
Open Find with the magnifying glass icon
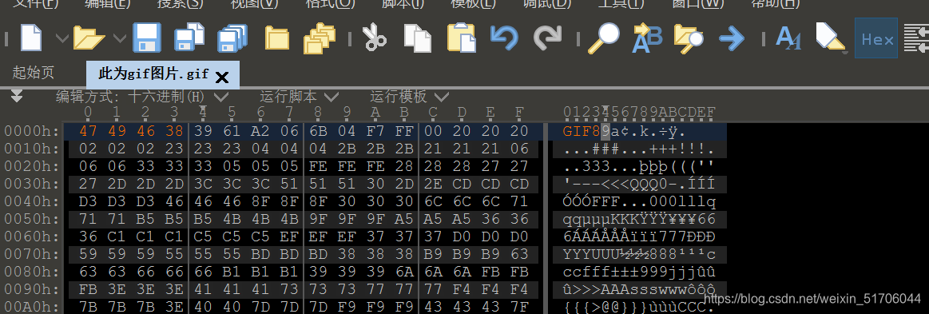click(x=604, y=38)
